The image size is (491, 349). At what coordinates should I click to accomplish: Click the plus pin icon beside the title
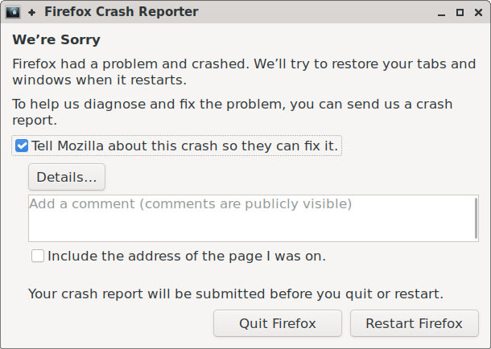pos(31,12)
